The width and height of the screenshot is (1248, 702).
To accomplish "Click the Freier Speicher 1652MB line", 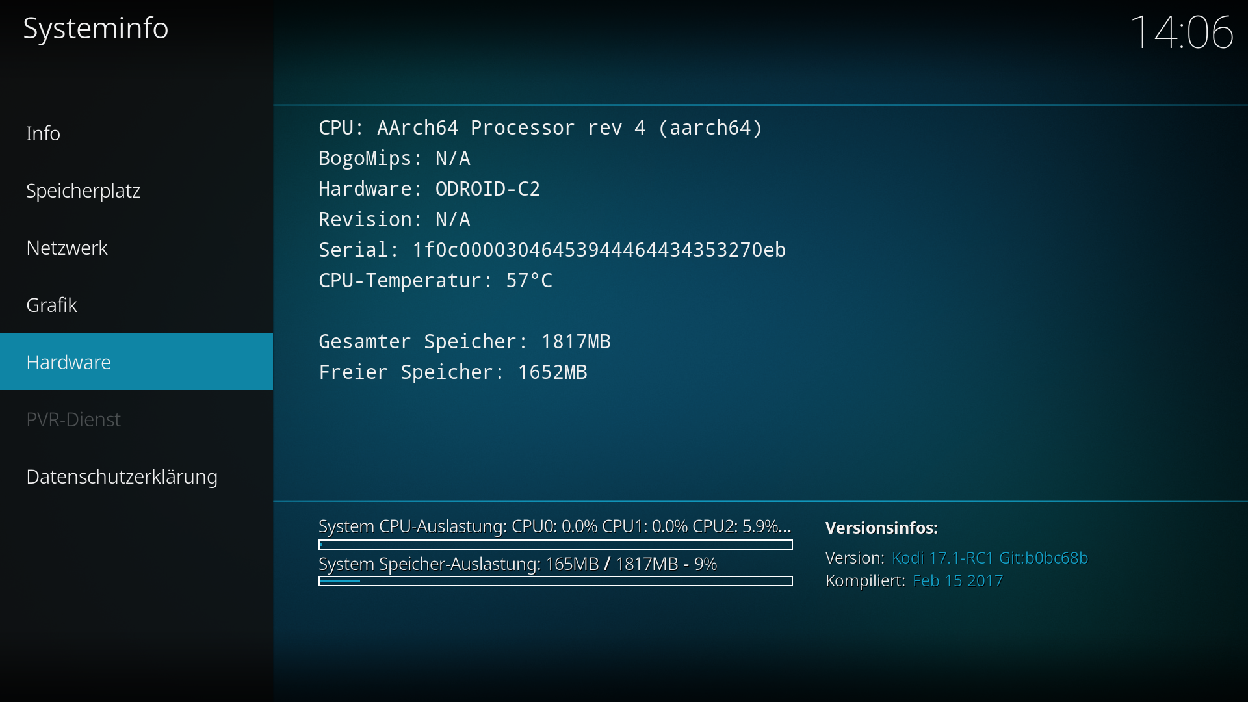I will pos(453,372).
